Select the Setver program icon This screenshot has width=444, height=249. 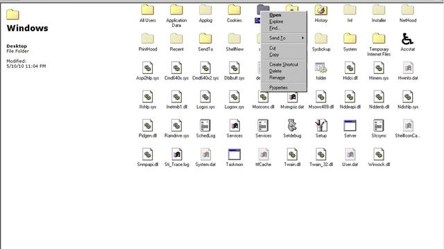(350, 126)
